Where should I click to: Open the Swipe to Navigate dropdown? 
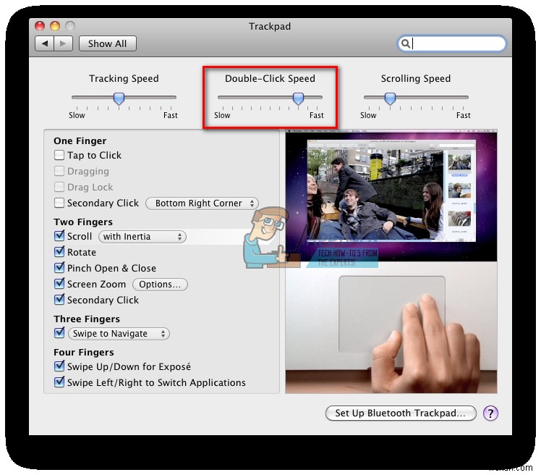[119, 334]
